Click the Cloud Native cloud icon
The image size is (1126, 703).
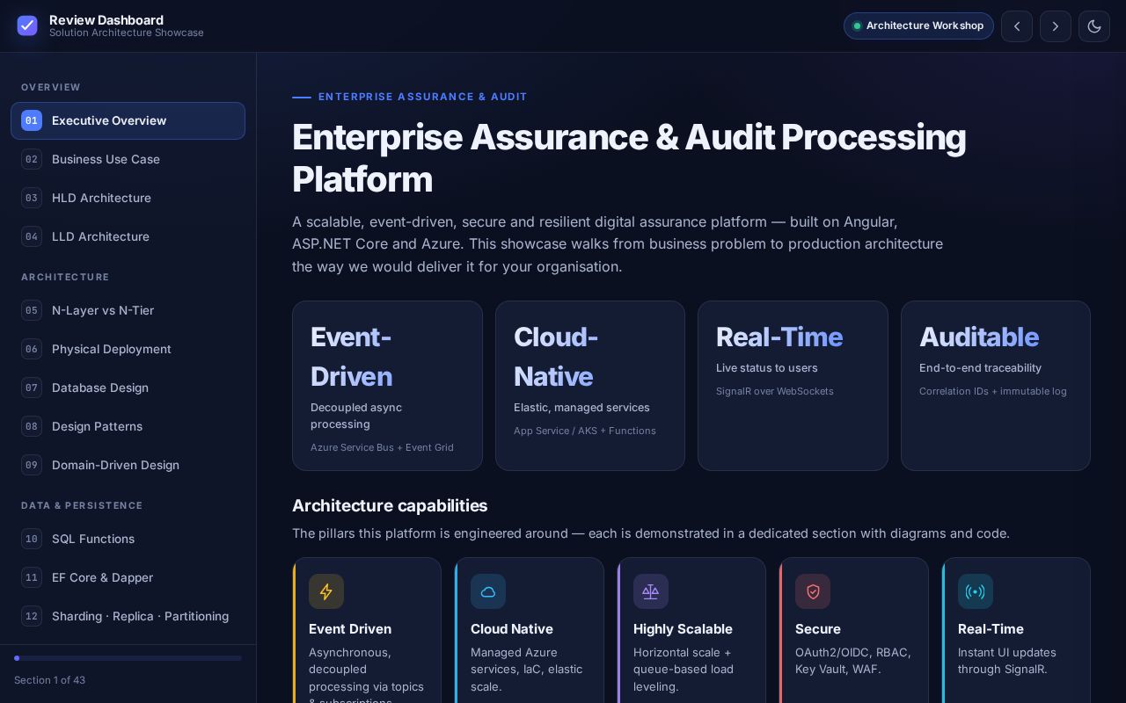click(x=488, y=591)
